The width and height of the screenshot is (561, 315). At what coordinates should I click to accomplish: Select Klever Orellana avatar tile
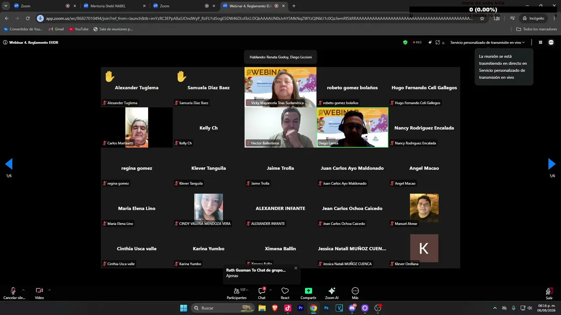tap(424, 248)
